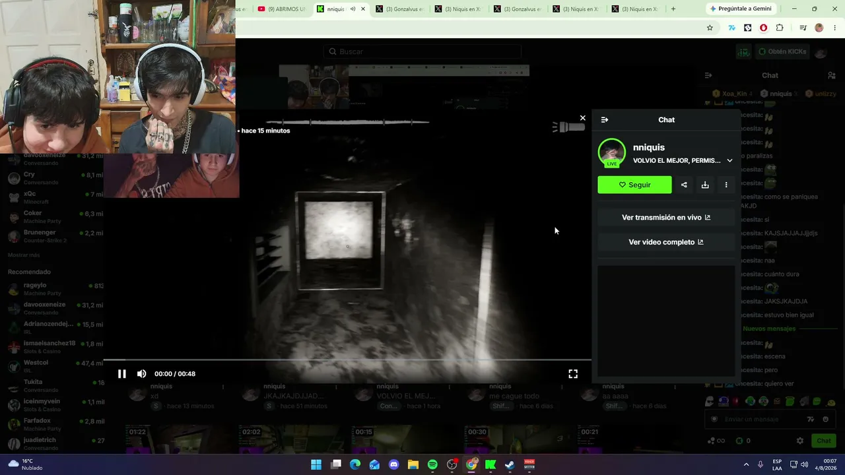Viewport: 845px width, 475px height.
Task: Show hidden system tray icons
Action: (x=747, y=464)
